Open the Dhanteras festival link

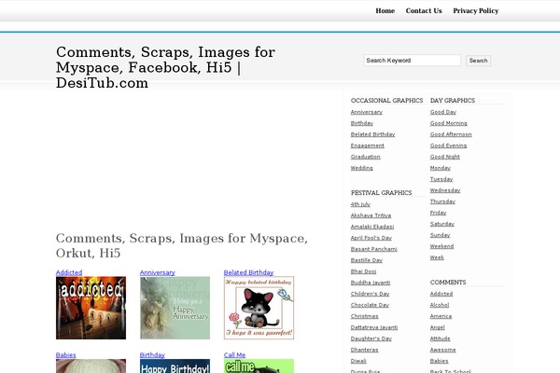364,350
